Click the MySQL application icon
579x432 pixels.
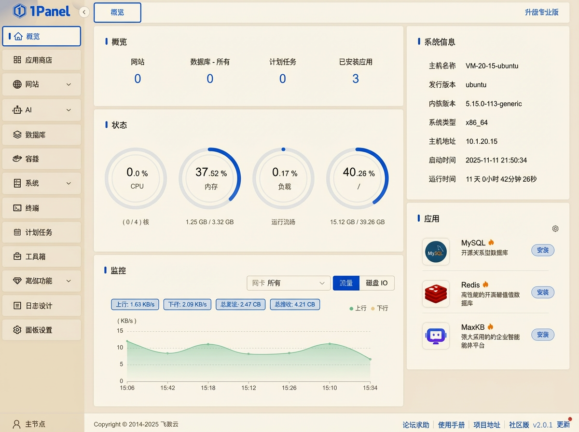tap(436, 252)
